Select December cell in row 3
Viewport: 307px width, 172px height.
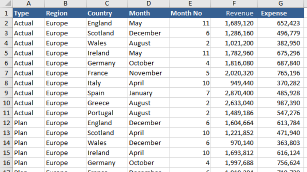coord(148,33)
